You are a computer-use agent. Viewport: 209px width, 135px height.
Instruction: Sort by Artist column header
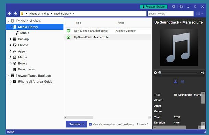[121, 23]
